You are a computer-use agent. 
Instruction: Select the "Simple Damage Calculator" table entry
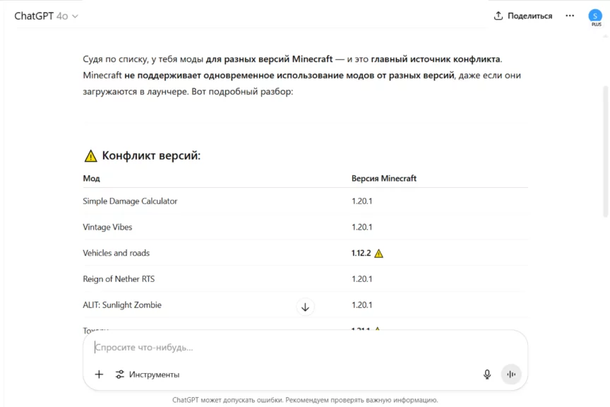pos(130,201)
